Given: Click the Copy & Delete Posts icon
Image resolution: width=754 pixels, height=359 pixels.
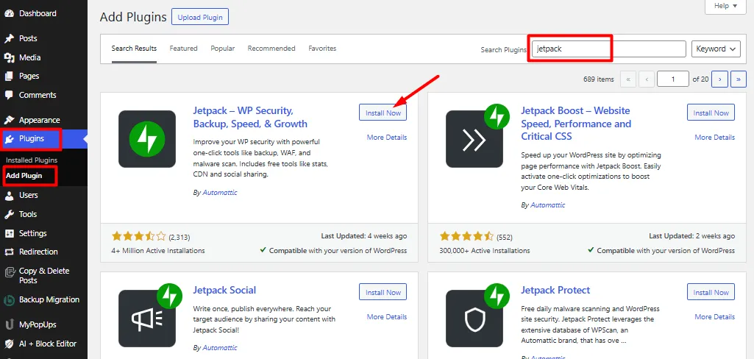Looking at the screenshot, I should click(9, 273).
